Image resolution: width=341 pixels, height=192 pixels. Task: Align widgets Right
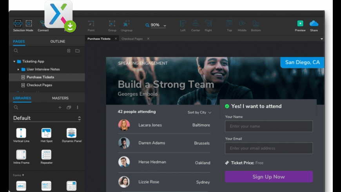click(x=209, y=26)
